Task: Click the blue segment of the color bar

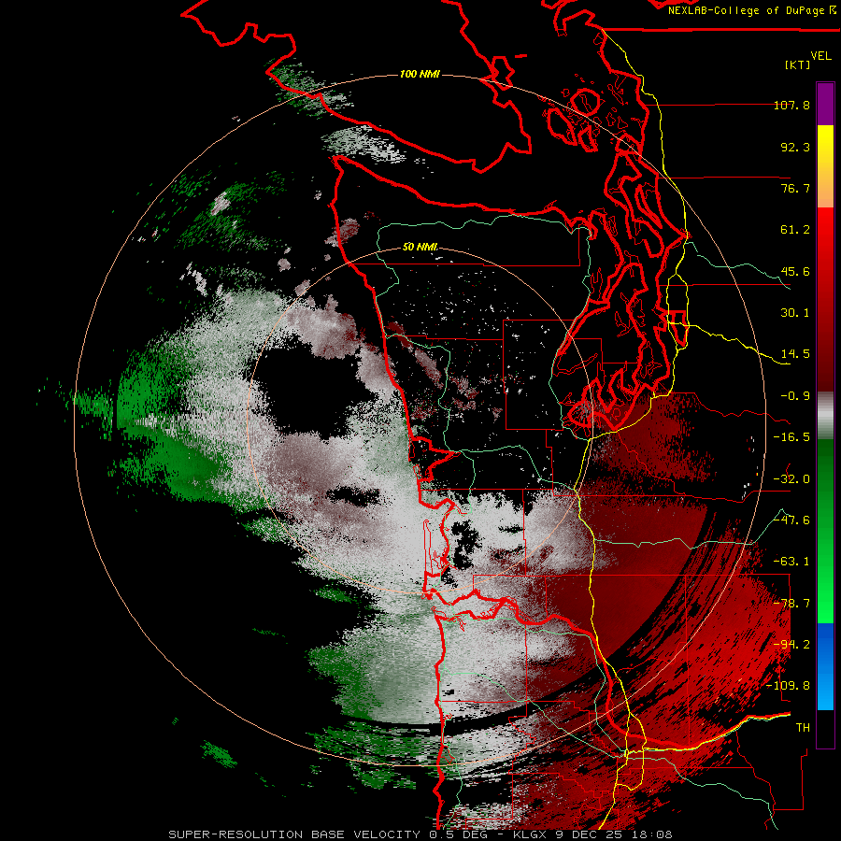Action: pos(825,666)
